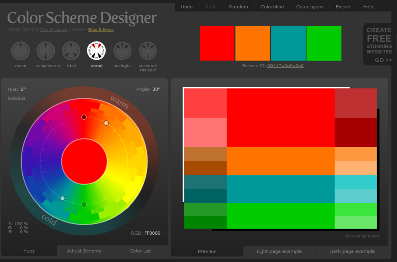397x262 pixels.
Task: Click the orange hue dot on color wheel
Action: [x=106, y=123]
